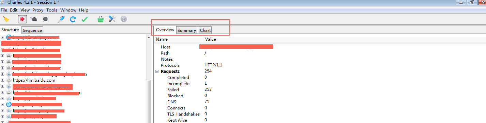Click the HTTP/1.1 value

tap(213, 65)
